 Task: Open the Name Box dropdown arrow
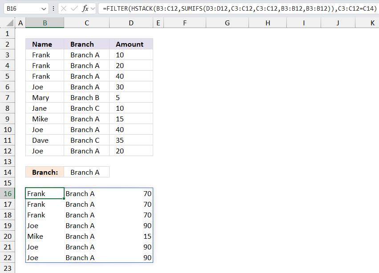pos(44,9)
